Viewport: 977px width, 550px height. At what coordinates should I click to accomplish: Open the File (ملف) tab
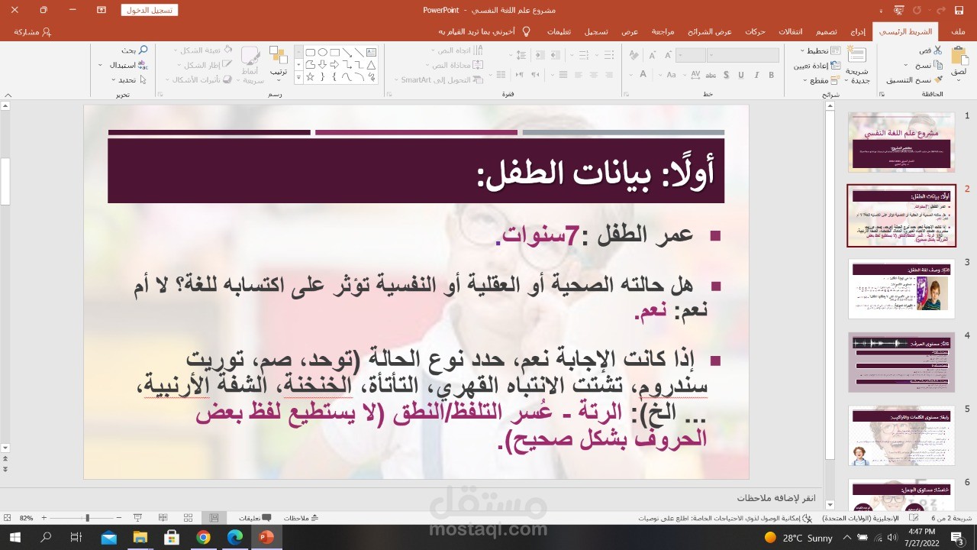[x=959, y=32]
